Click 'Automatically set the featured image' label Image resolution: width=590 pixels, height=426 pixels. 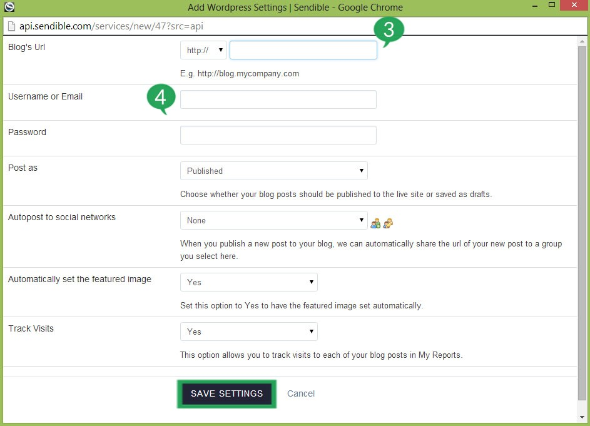pyautogui.click(x=79, y=279)
